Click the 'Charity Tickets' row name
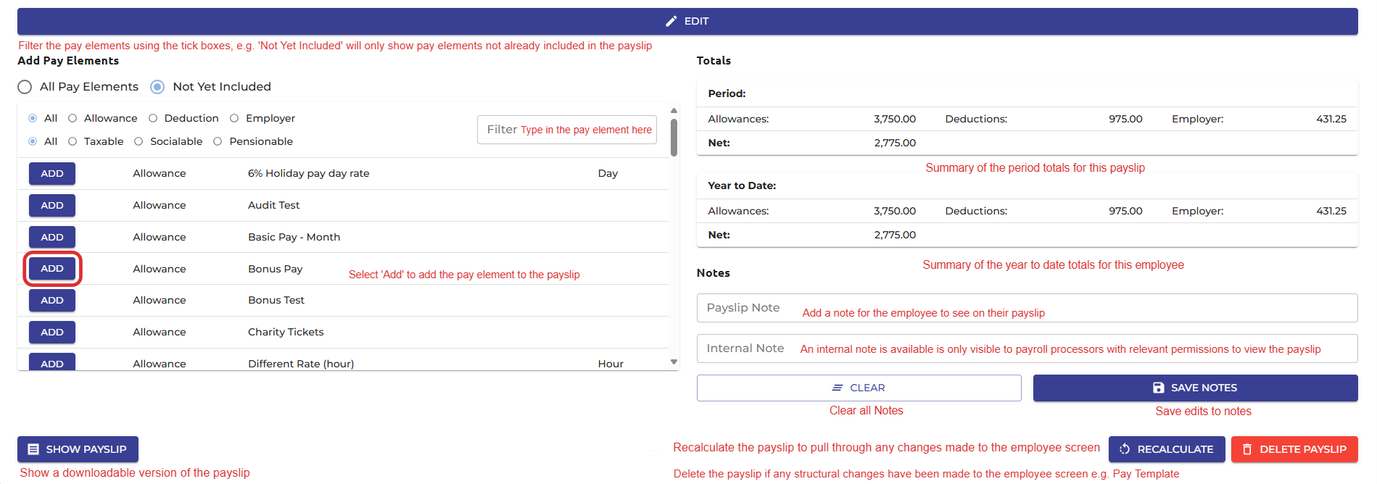The image size is (1377, 484). point(286,332)
